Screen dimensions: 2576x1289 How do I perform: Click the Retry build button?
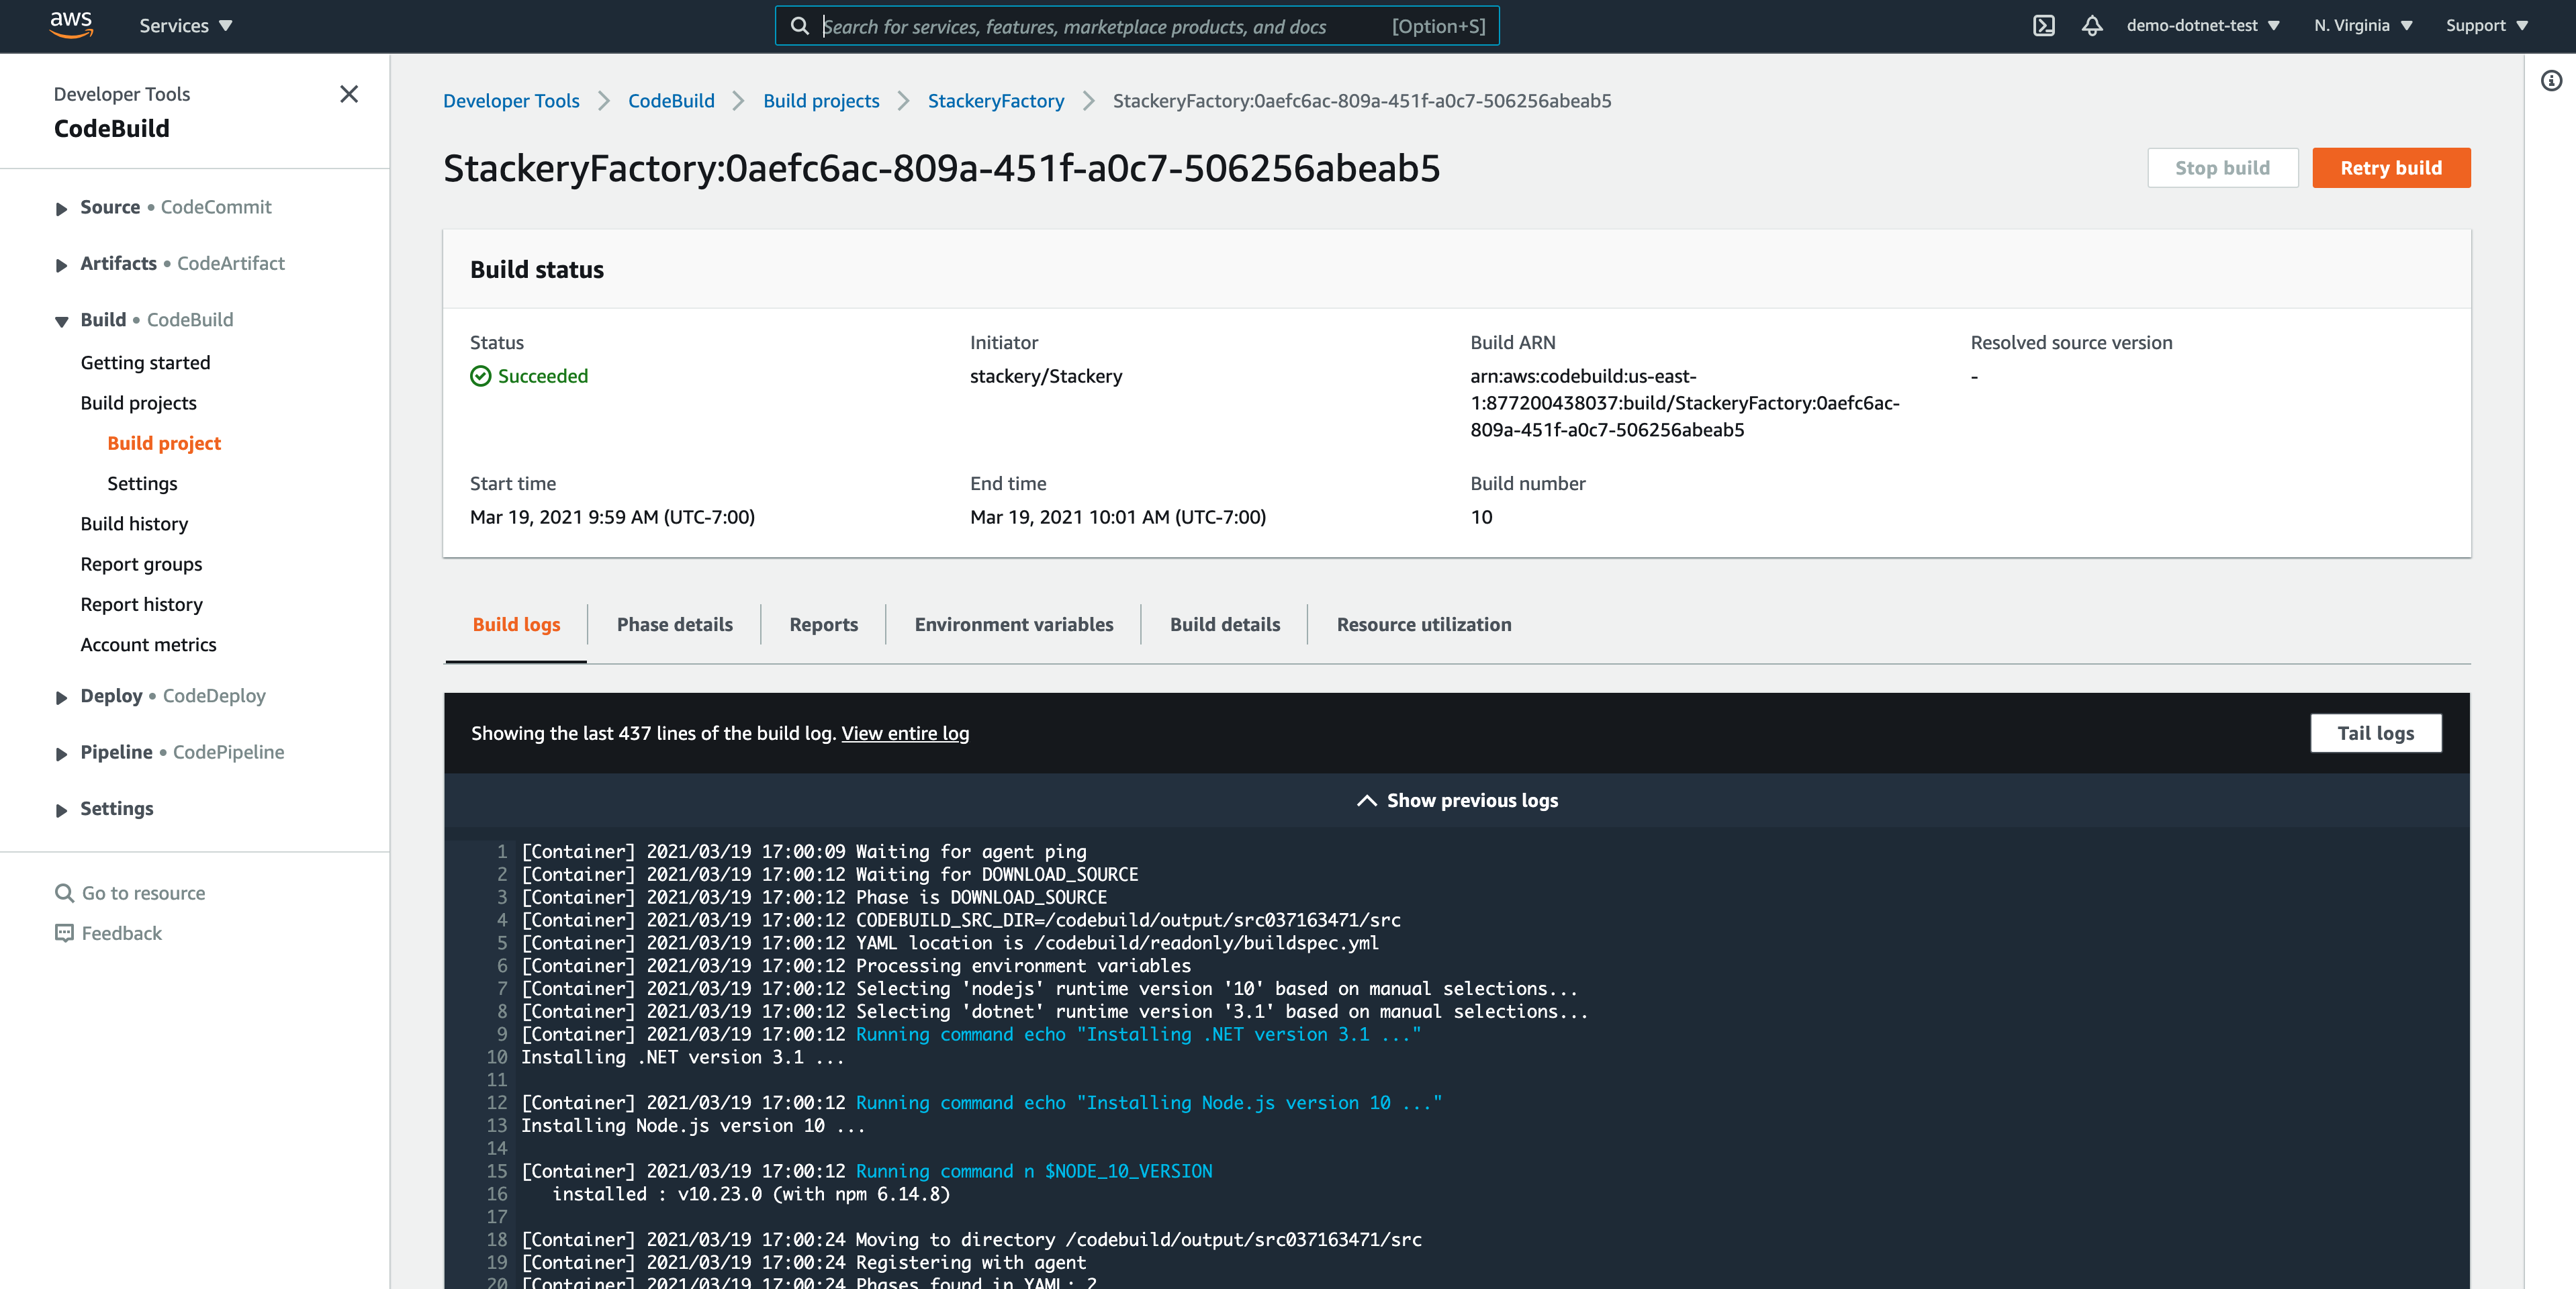[x=2390, y=168]
